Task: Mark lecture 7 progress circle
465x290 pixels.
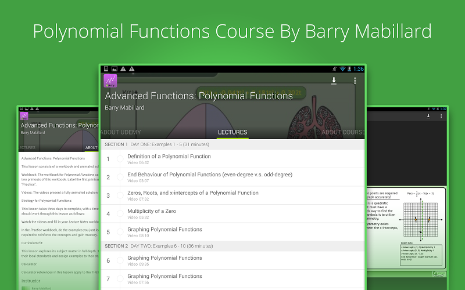Action: (x=120, y=279)
